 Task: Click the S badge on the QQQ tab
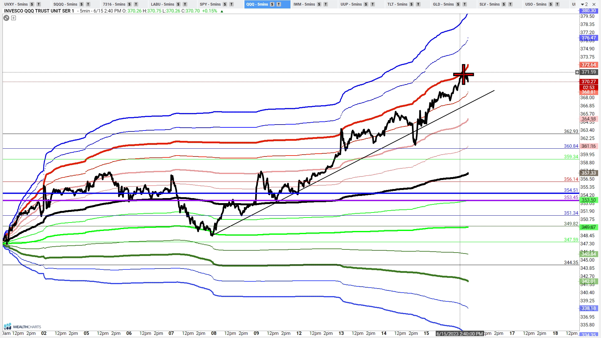click(x=272, y=4)
